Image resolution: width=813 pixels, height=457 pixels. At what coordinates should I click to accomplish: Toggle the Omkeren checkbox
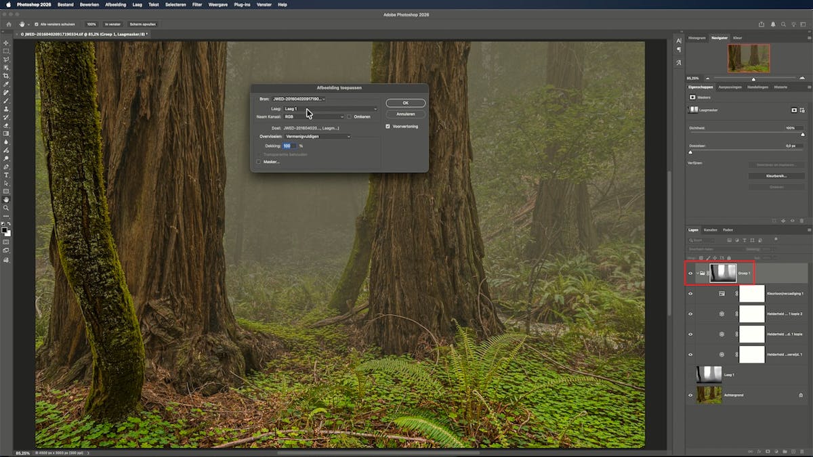click(350, 116)
